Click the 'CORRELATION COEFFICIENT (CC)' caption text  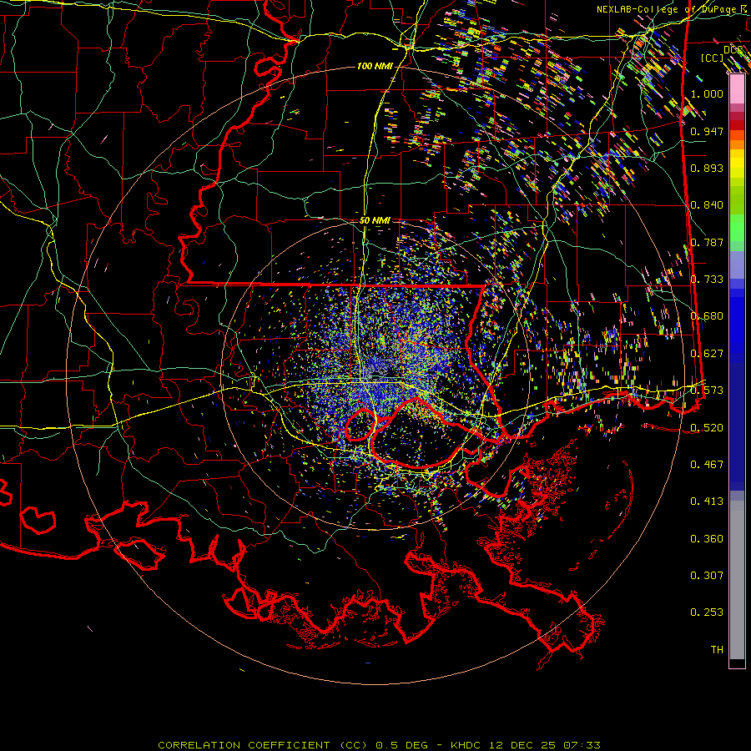click(263, 745)
